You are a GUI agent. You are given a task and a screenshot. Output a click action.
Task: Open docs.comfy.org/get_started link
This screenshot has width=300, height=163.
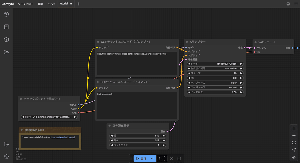click(x=63, y=137)
